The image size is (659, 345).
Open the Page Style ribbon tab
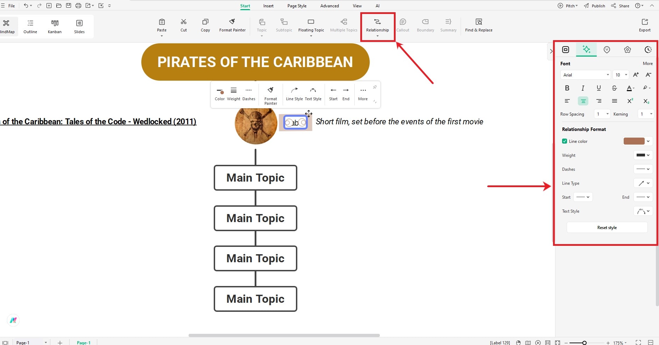(x=297, y=6)
